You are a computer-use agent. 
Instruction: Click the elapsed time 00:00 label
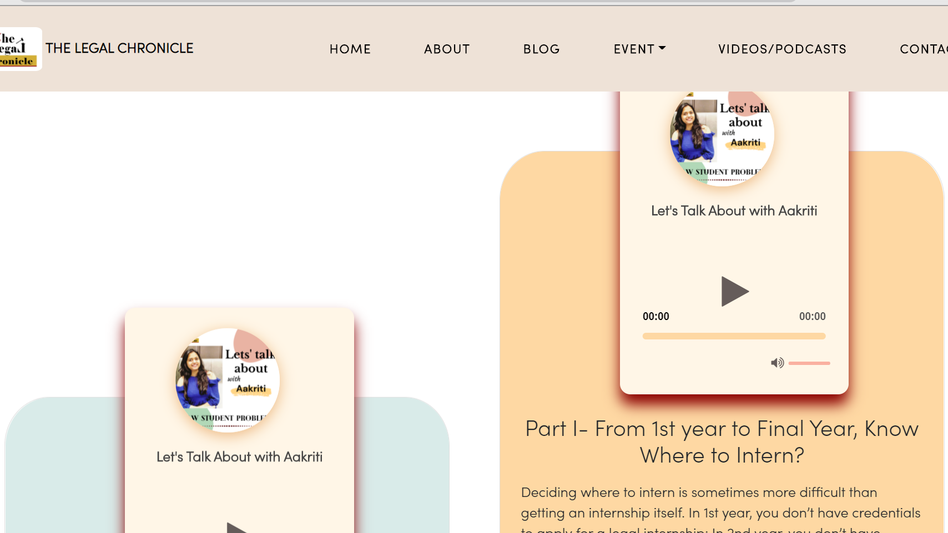[655, 317]
